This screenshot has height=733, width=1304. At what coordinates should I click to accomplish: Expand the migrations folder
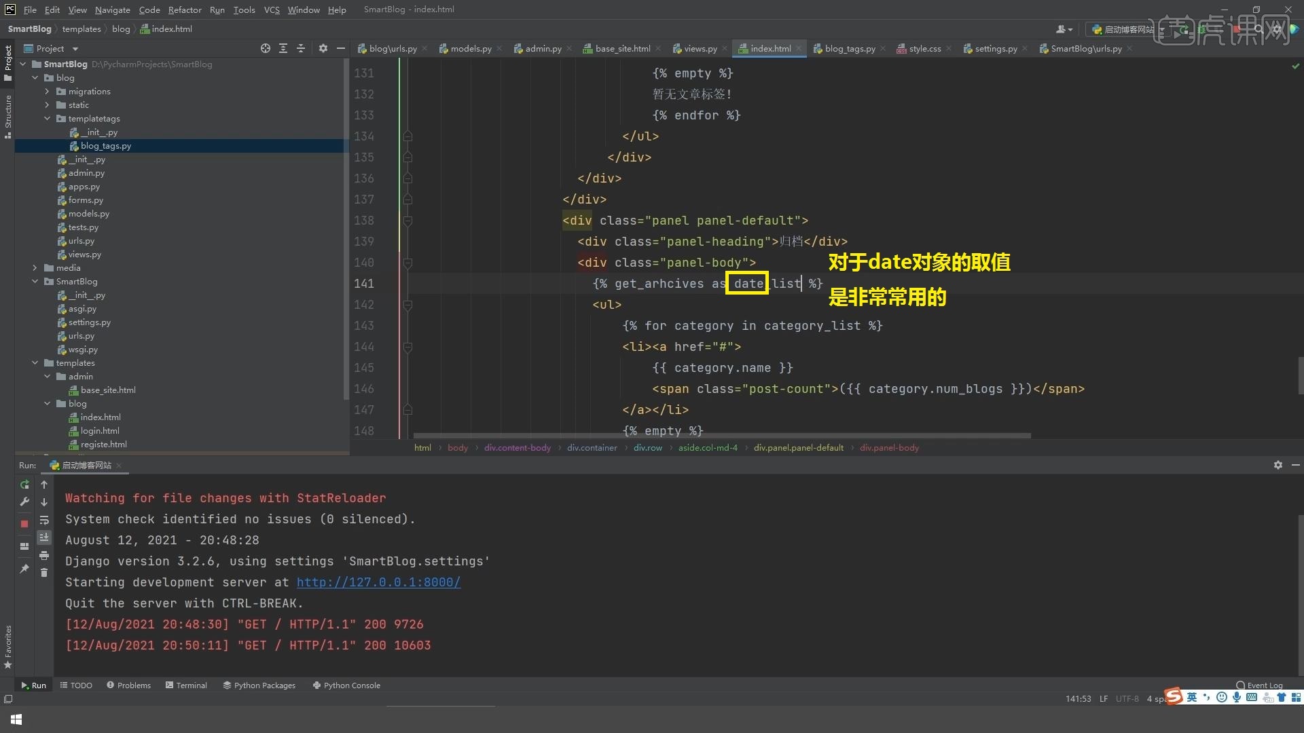(x=48, y=91)
